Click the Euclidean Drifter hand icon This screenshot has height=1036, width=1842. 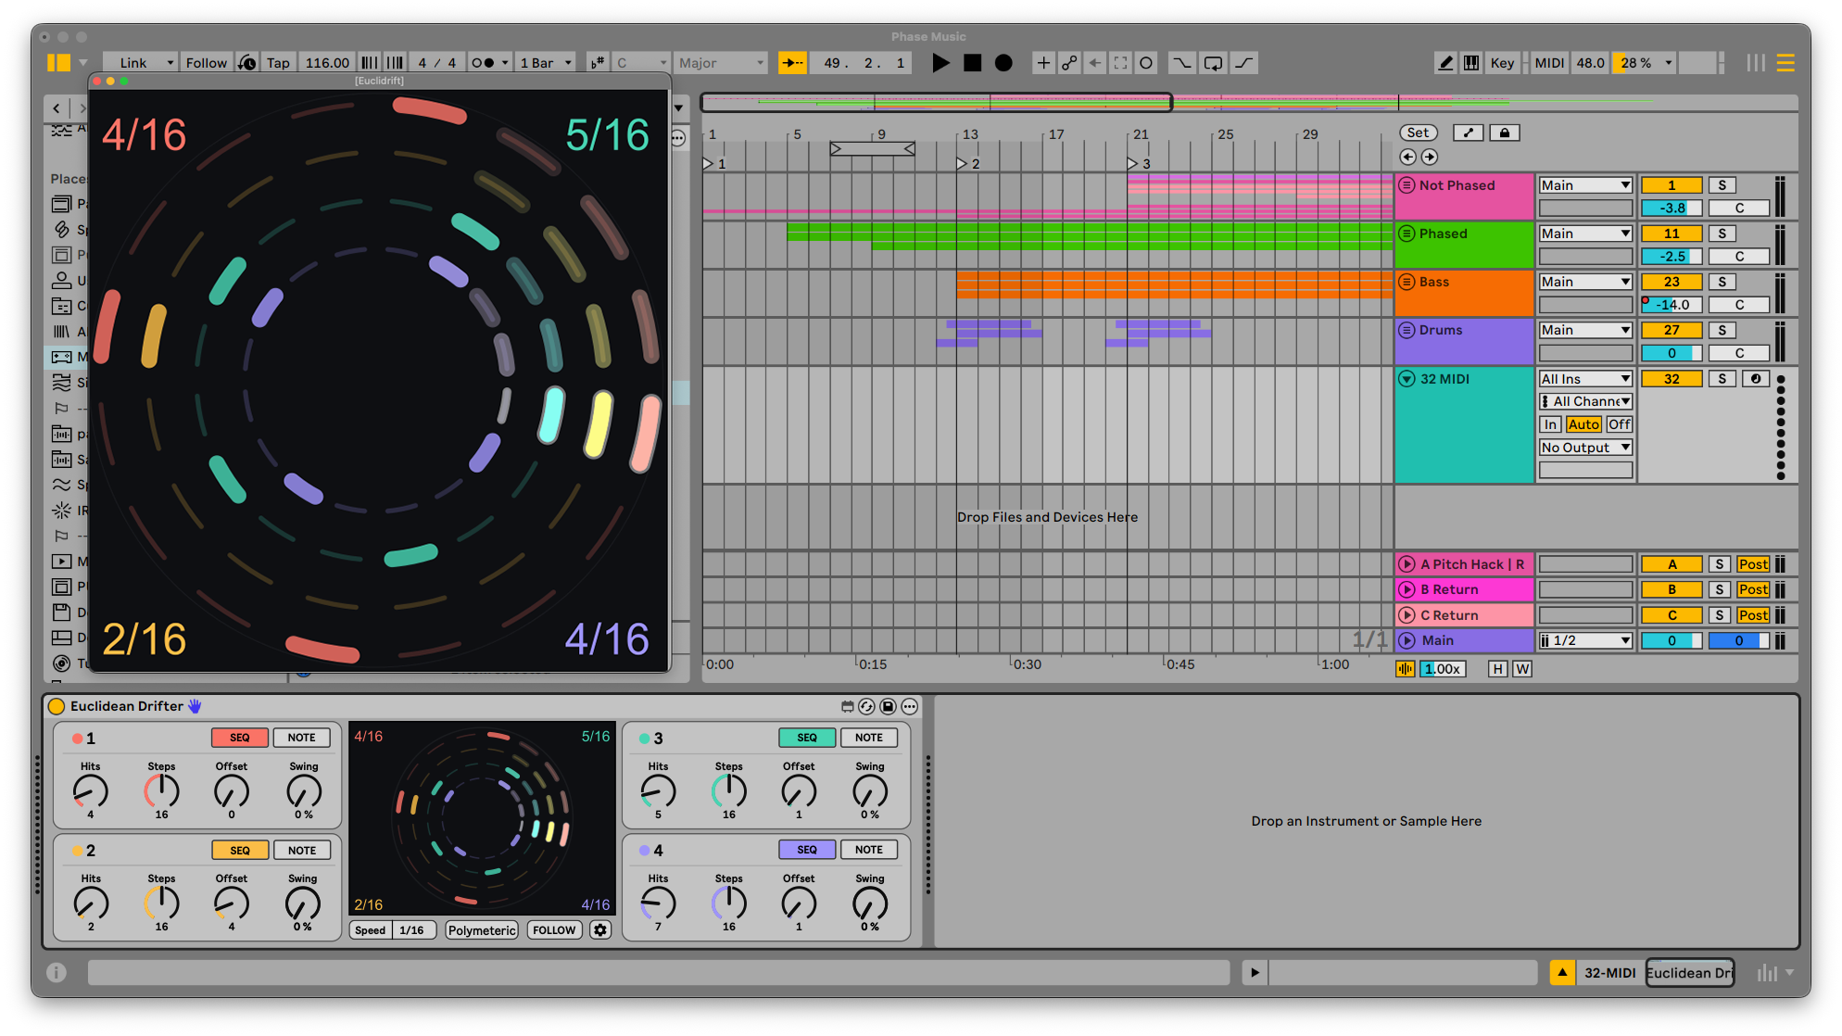pyautogui.click(x=195, y=706)
